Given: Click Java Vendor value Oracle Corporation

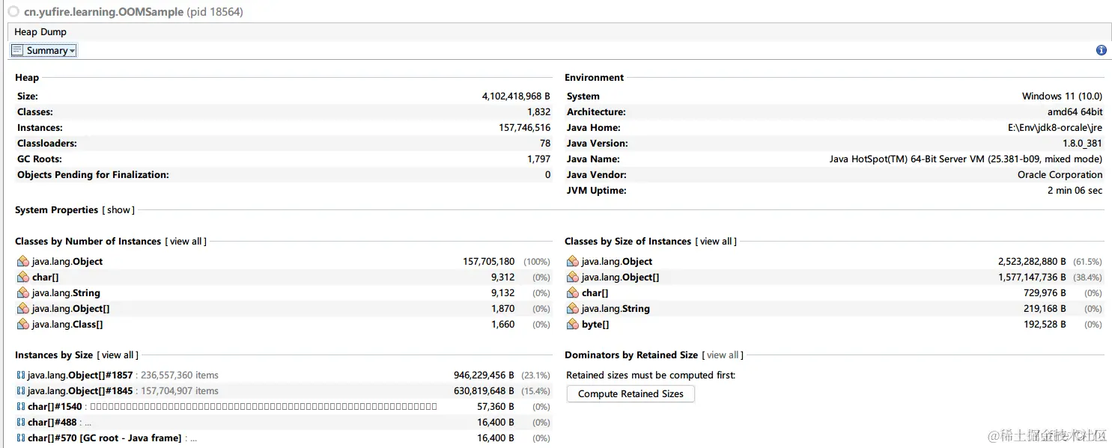Looking at the screenshot, I should (1060, 175).
